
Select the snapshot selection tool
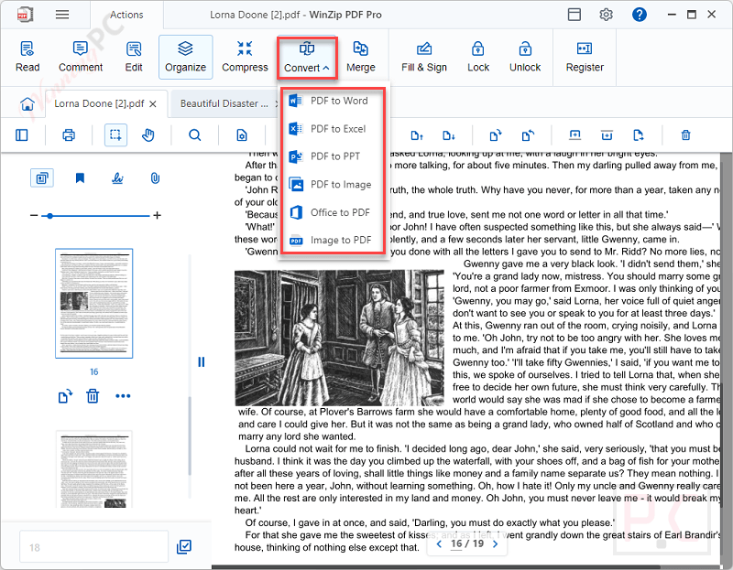[x=116, y=134]
